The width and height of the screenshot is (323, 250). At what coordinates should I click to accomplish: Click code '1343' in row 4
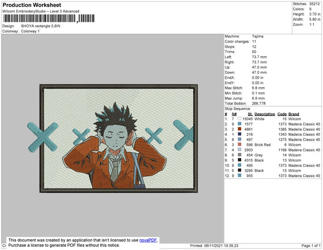pyautogui.click(x=283, y=134)
